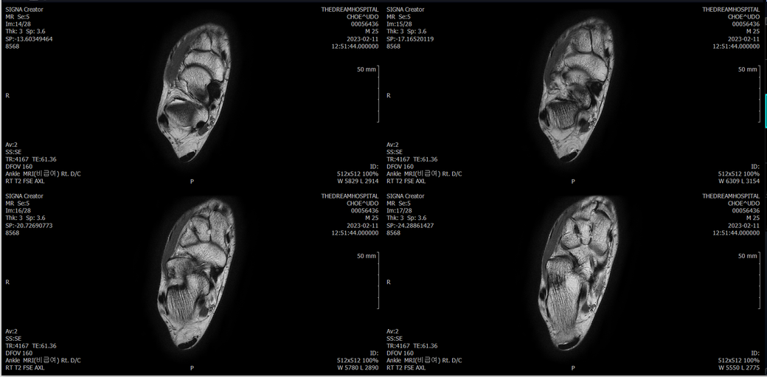The image size is (767, 377).
Task: Click the Im:17/28 image number overlay
Action: click(x=400, y=210)
